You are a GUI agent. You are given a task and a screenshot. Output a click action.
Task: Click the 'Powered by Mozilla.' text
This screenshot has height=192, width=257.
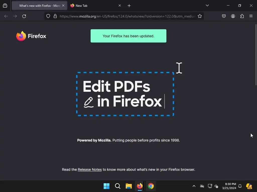tap(94, 140)
